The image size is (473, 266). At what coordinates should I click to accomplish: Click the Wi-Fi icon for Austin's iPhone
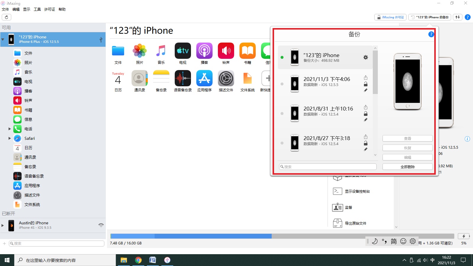coord(101,225)
